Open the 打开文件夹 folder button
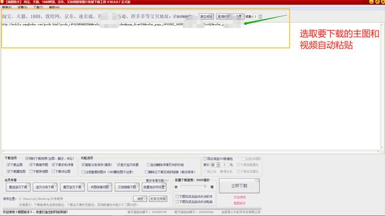 coord(158,199)
